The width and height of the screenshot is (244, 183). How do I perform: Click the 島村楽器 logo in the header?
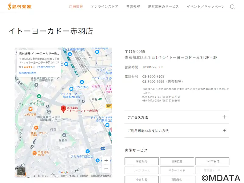coord(20,6)
